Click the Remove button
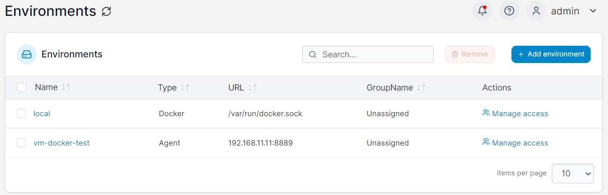 (x=470, y=54)
